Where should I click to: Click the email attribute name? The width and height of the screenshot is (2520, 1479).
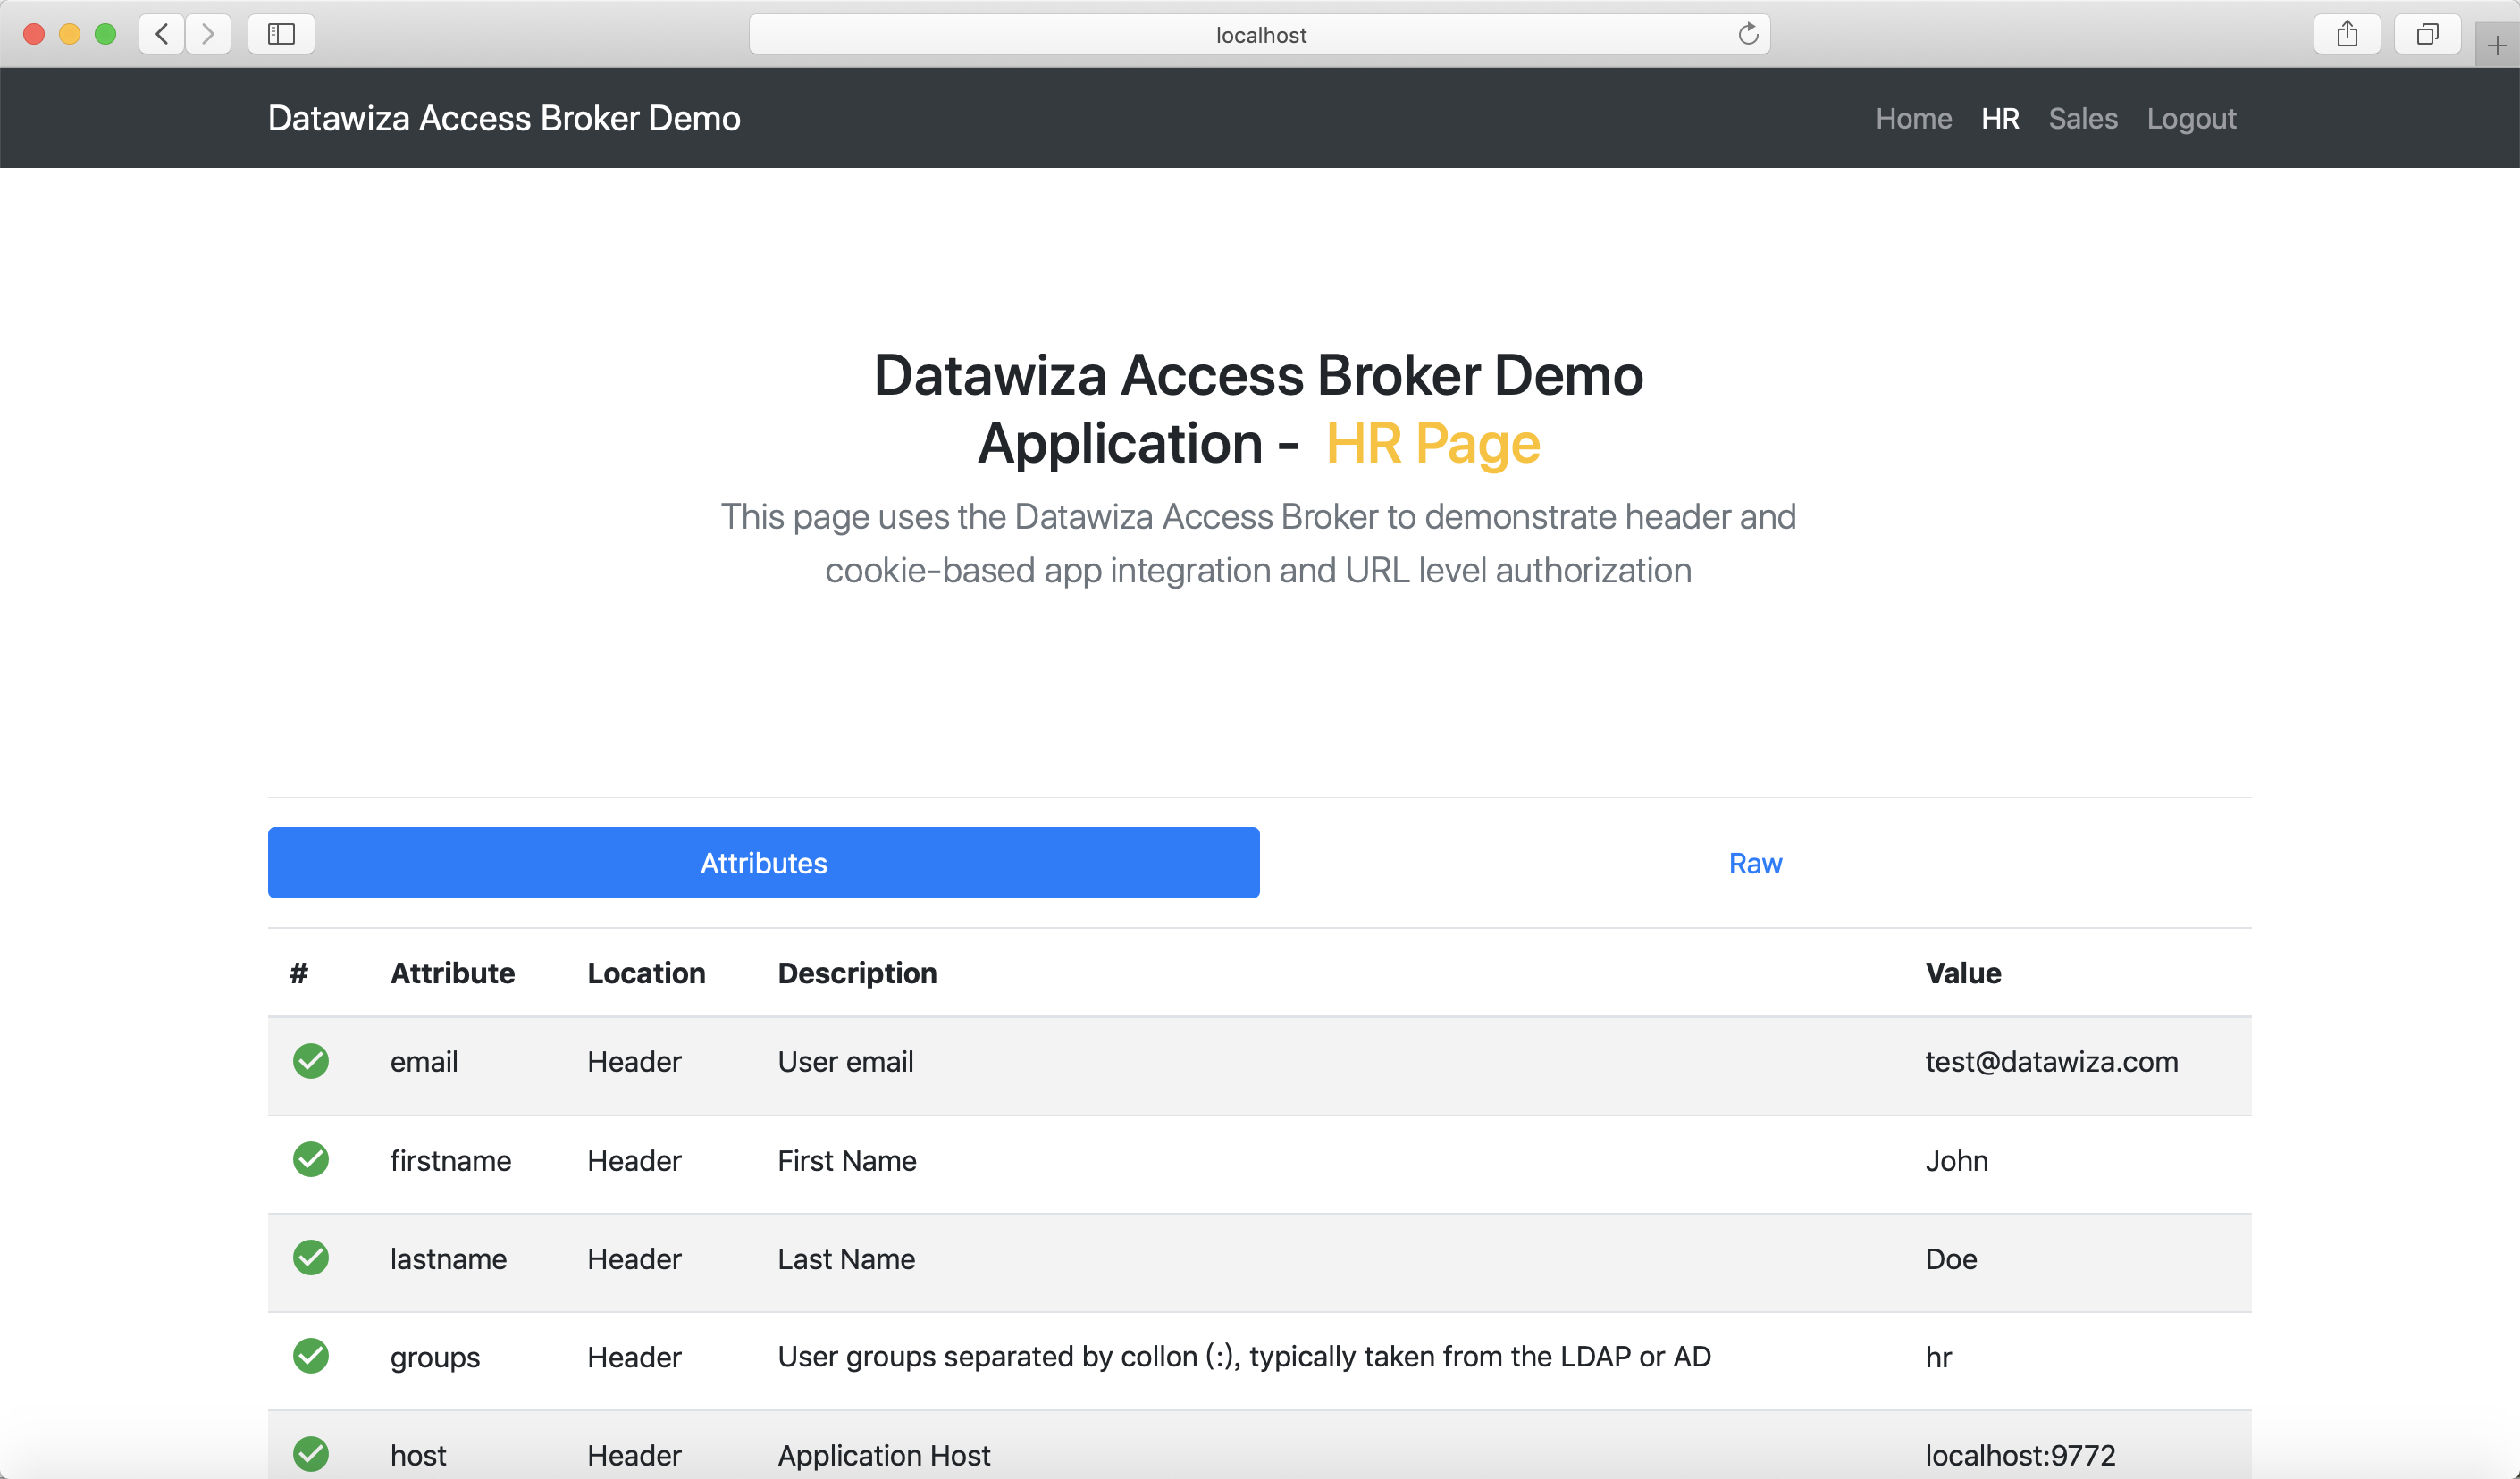tap(424, 1061)
